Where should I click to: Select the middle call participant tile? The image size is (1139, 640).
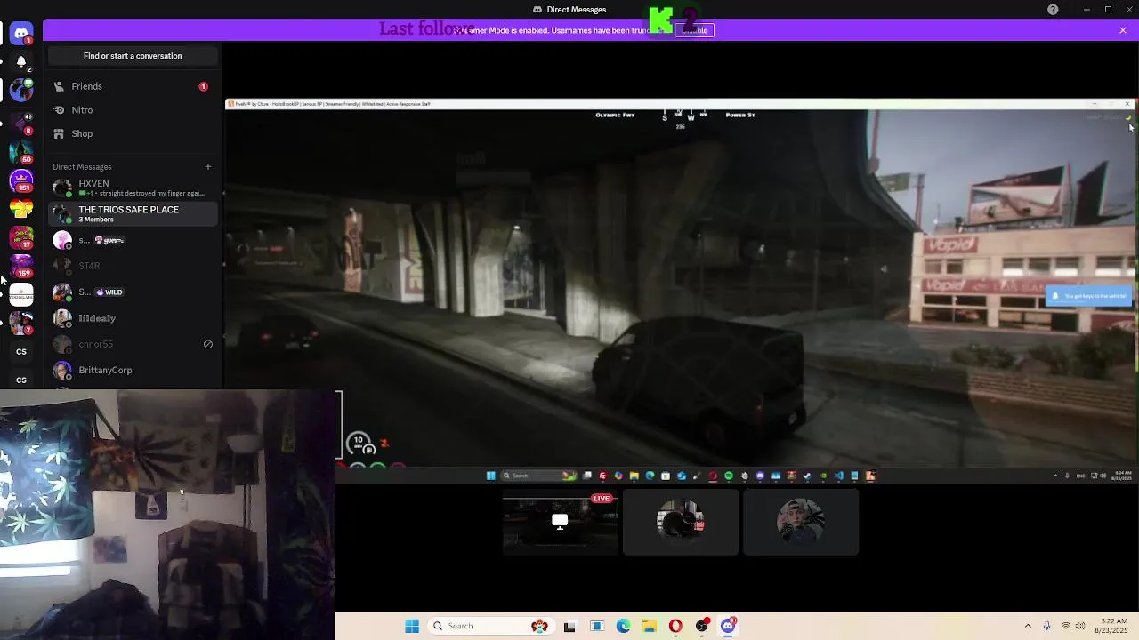(681, 523)
